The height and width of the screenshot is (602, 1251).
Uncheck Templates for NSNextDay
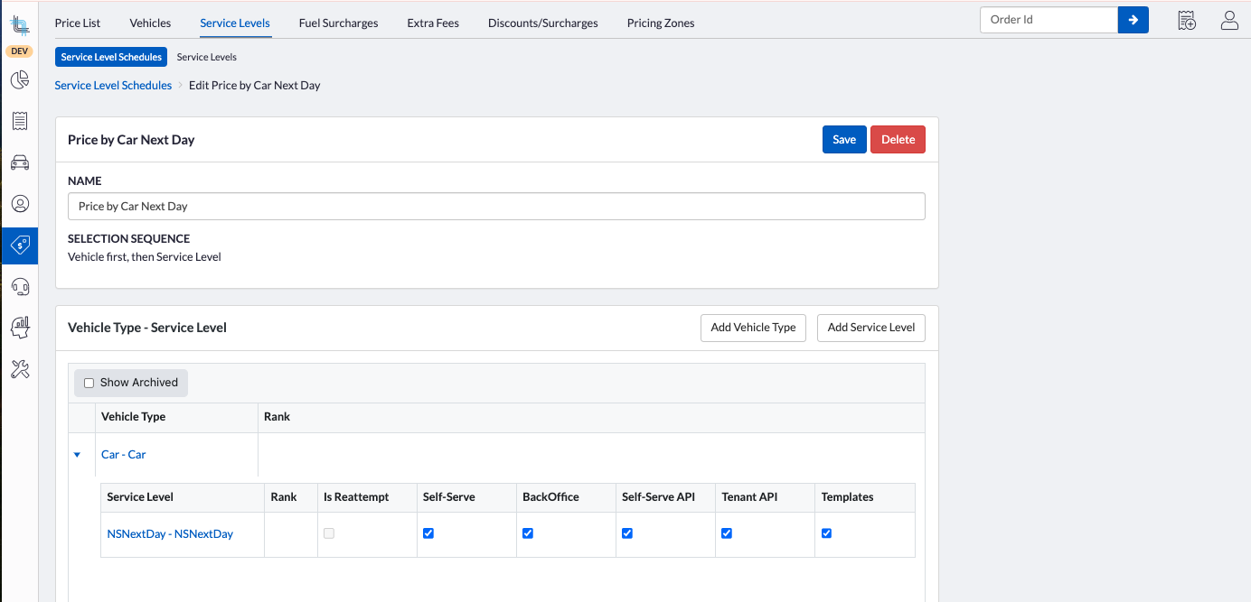click(826, 533)
